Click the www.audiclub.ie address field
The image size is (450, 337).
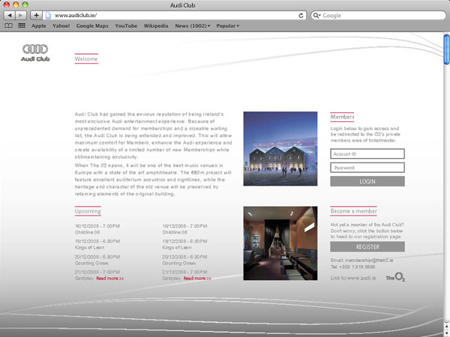[x=174, y=16]
